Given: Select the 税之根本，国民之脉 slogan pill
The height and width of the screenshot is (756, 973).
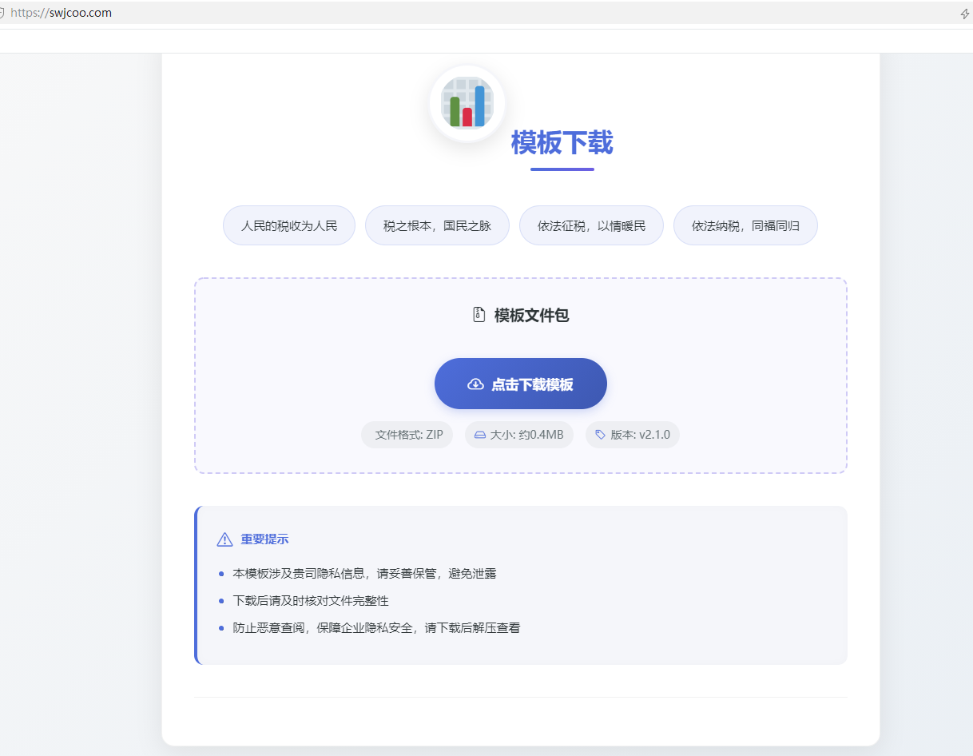Looking at the screenshot, I should pyautogui.click(x=437, y=225).
